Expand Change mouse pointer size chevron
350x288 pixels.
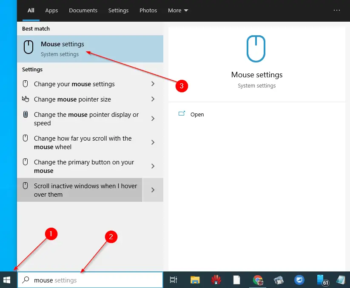[153, 99]
